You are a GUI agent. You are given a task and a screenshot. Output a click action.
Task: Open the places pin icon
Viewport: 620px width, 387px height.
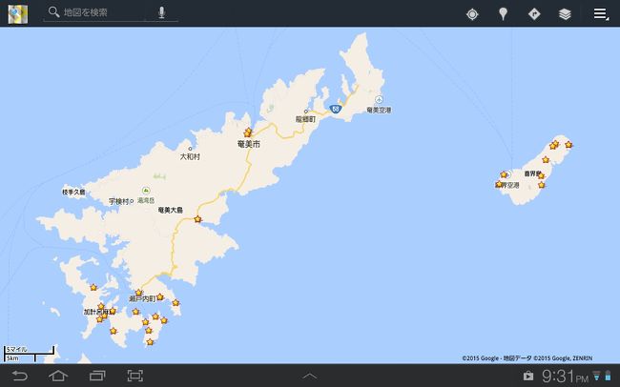pyautogui.click(x=503, y=14)
